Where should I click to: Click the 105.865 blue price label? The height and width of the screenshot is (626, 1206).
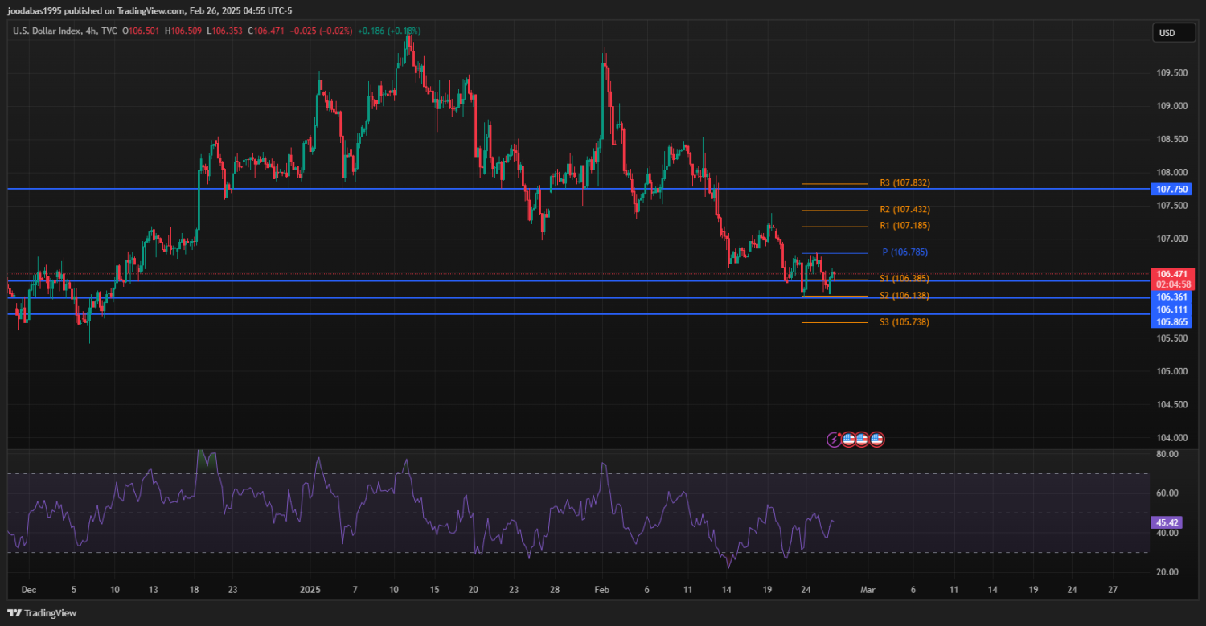(1171, 322)
